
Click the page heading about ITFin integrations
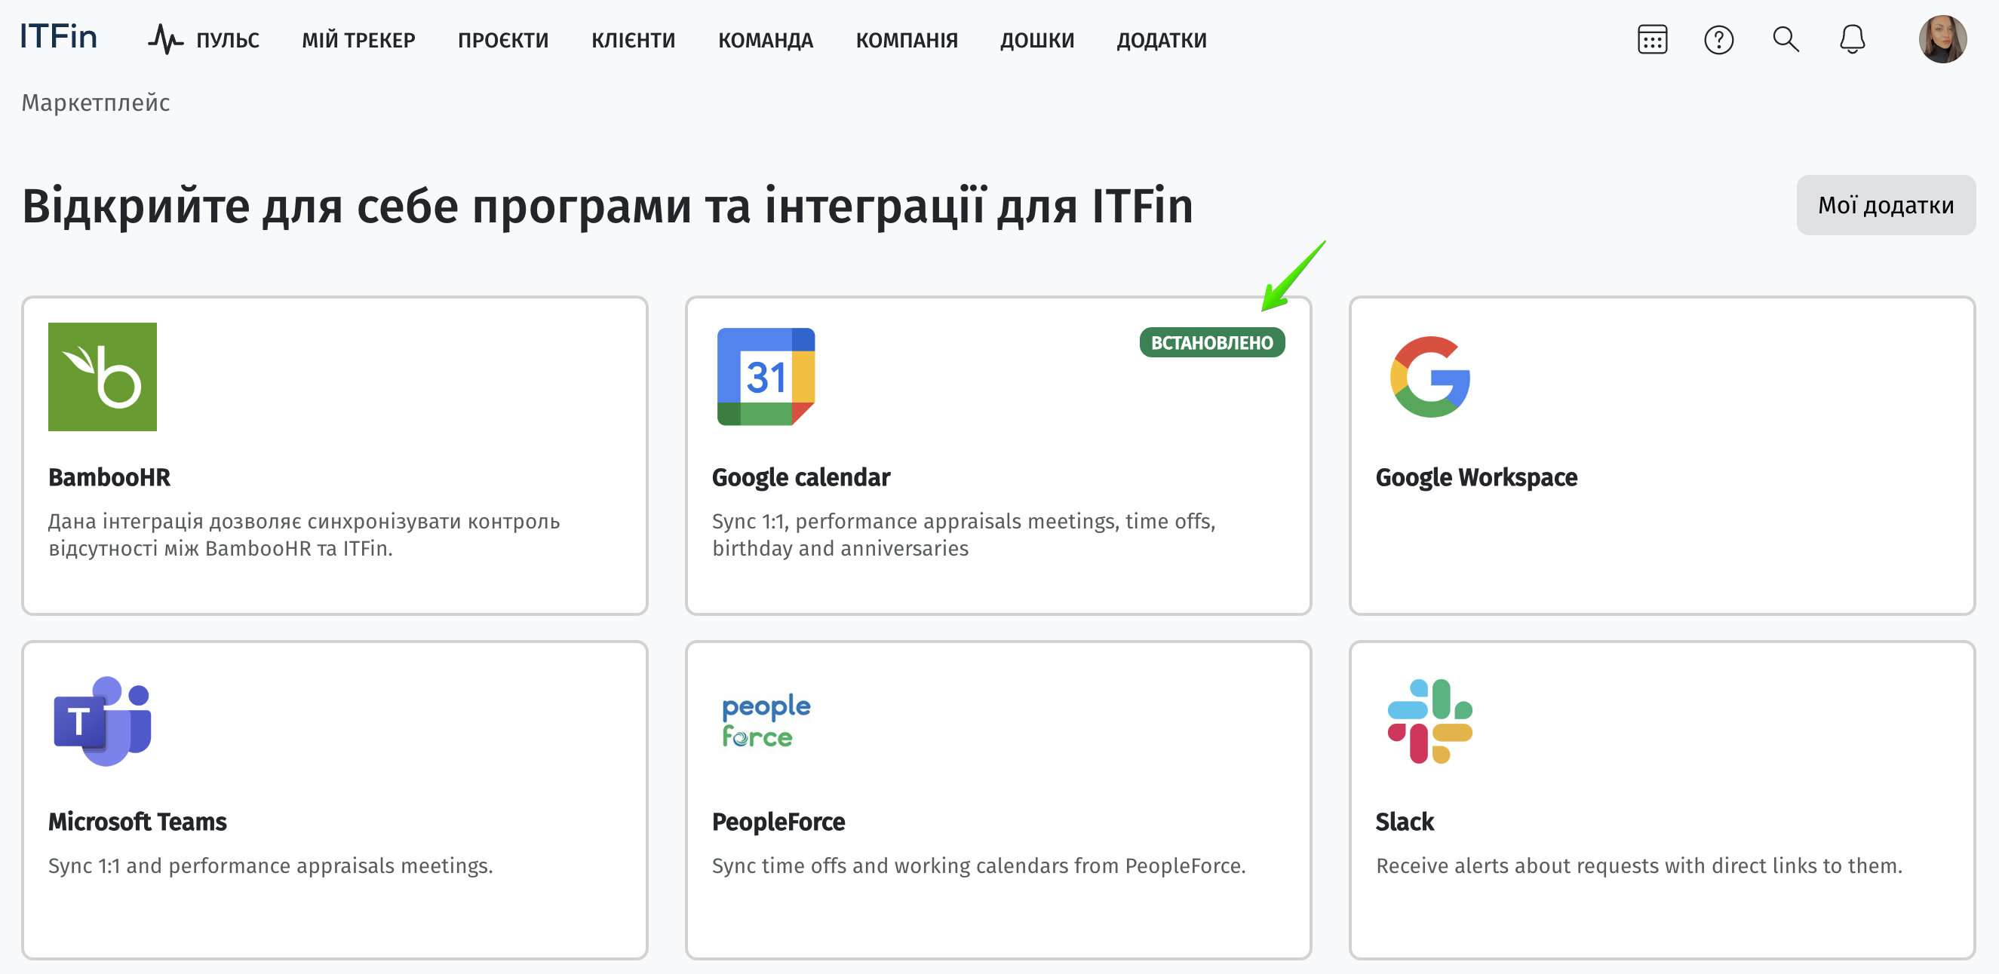coord(607,206)
